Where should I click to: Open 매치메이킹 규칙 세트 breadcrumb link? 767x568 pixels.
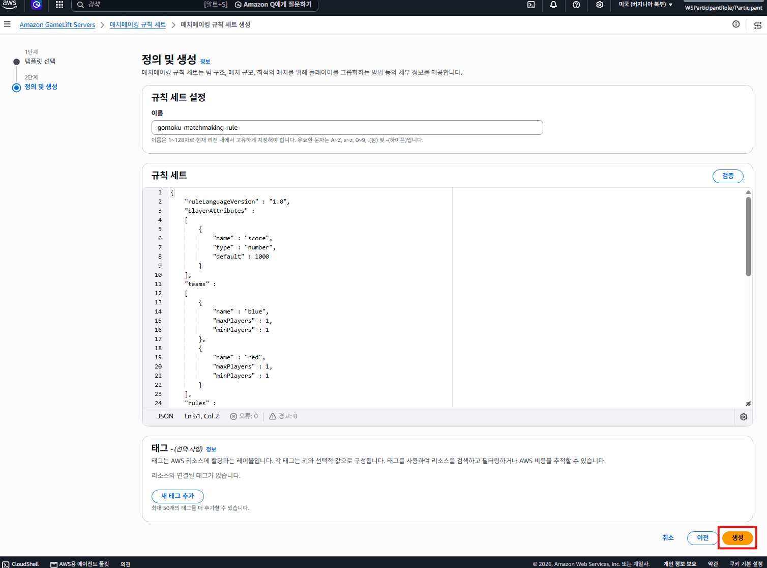point(138,24)
